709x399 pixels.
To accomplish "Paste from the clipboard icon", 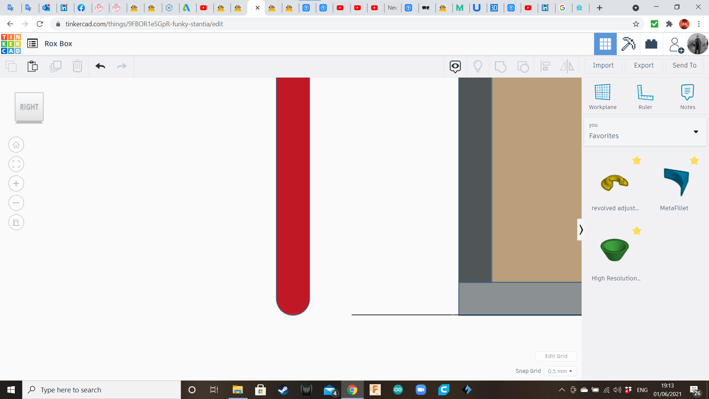I will [x=32, y=66].
